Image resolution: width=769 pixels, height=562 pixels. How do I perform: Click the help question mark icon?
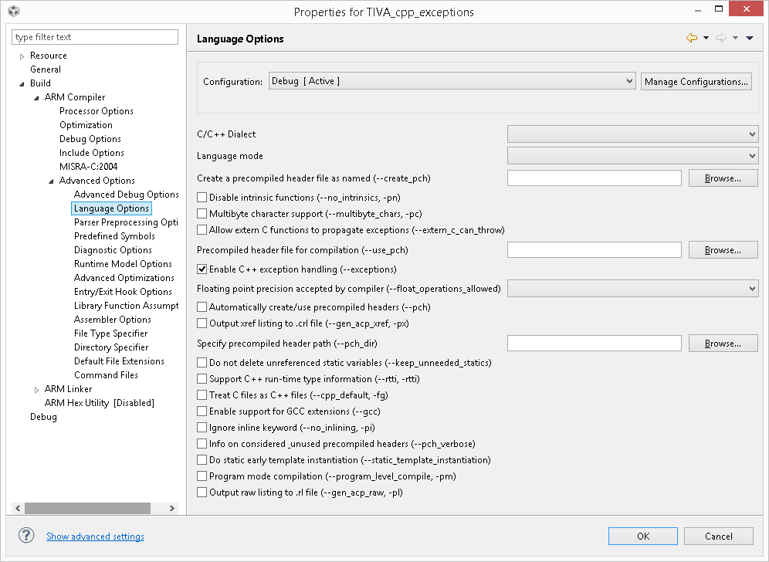[x=26, y=536]
